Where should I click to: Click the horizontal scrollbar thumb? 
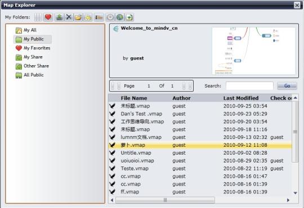click(x=165, y=200)
